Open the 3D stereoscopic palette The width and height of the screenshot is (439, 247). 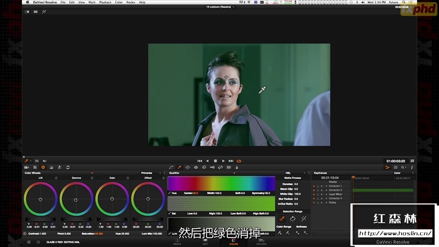point(229,167)
